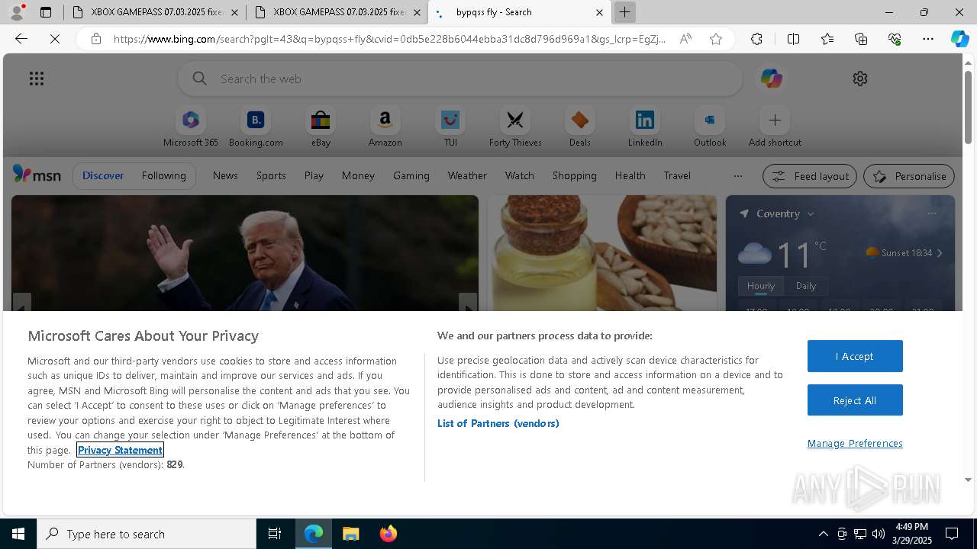Click the Feed layout button
The width and height of the screenshot is (977, 549).
tap(810, 176)
